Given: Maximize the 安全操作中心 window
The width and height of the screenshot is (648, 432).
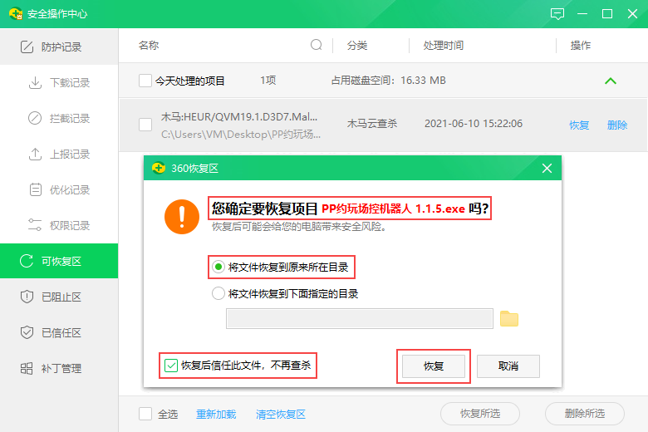Looking at the screenshot, I should coord(607,14).
